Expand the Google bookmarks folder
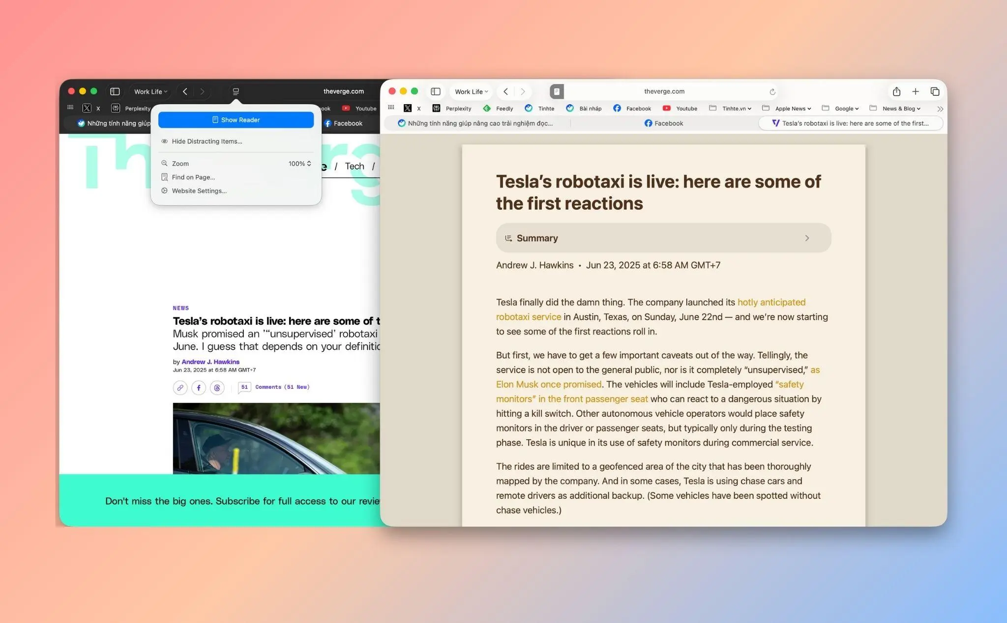 (x=840, y=108)
